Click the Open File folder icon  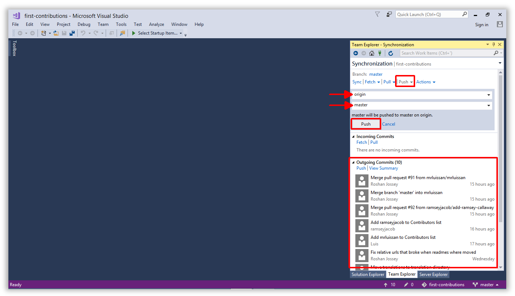56,33
